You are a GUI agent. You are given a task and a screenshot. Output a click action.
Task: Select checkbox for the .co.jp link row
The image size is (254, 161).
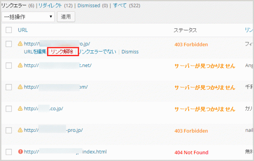click(9, 109)
